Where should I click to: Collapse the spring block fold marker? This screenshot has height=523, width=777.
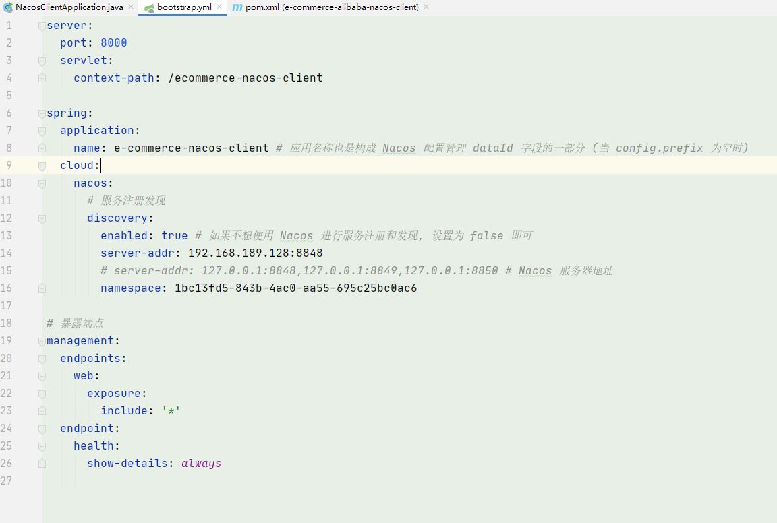coord(42,113)
